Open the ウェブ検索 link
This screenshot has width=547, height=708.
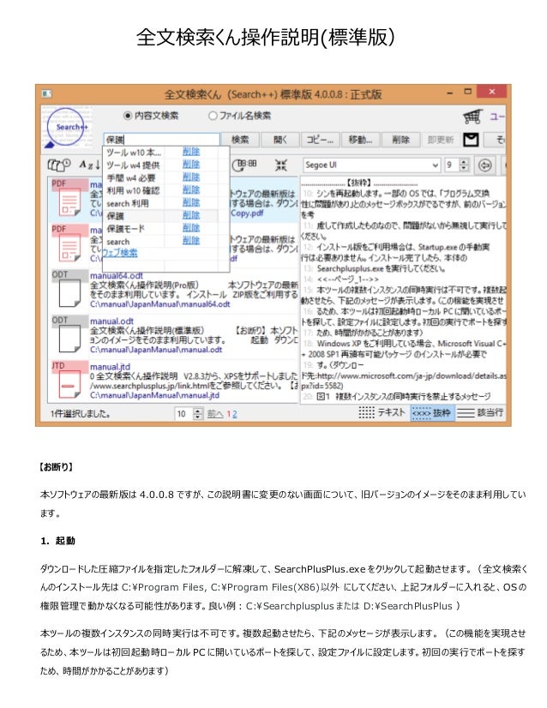tap(120, 252)
